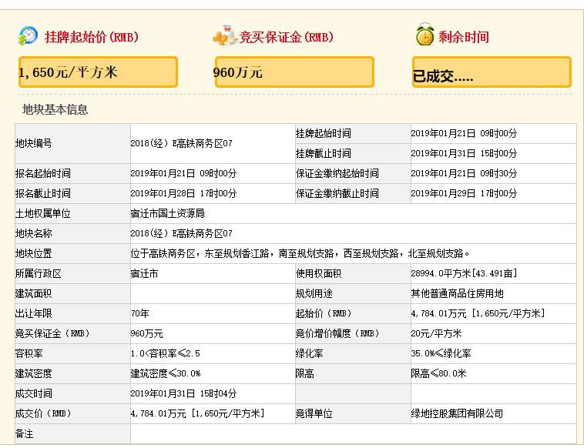This screenshot has height=448, width=584.
Task: Click the 限高 label
Action: coord(304,374)
